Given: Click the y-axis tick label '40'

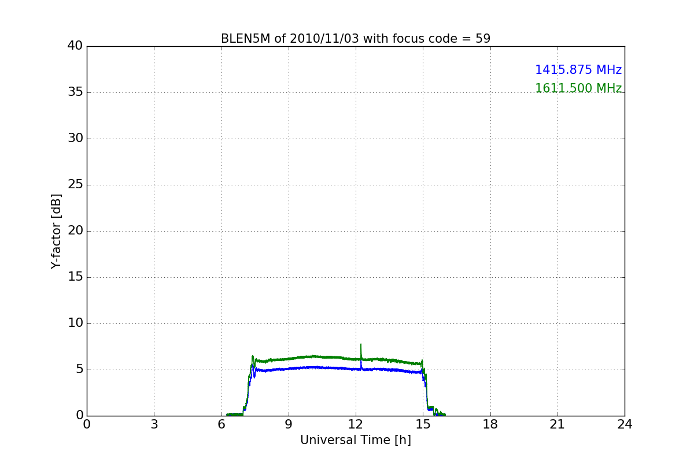Looking at the screenshot, I should (75, 46).
